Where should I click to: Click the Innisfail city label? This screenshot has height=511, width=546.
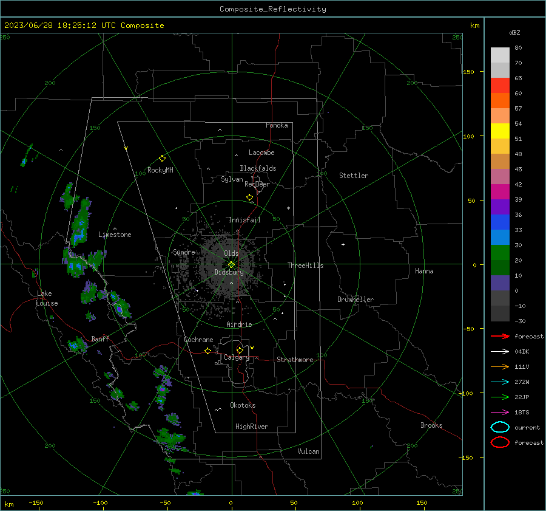(244, 220)
